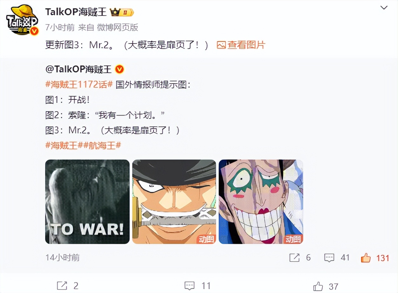The height and width of the screenshot is (293, 398).
Task: Click the quoted post repost icon showing 6
Action: (x=294, y=258)
